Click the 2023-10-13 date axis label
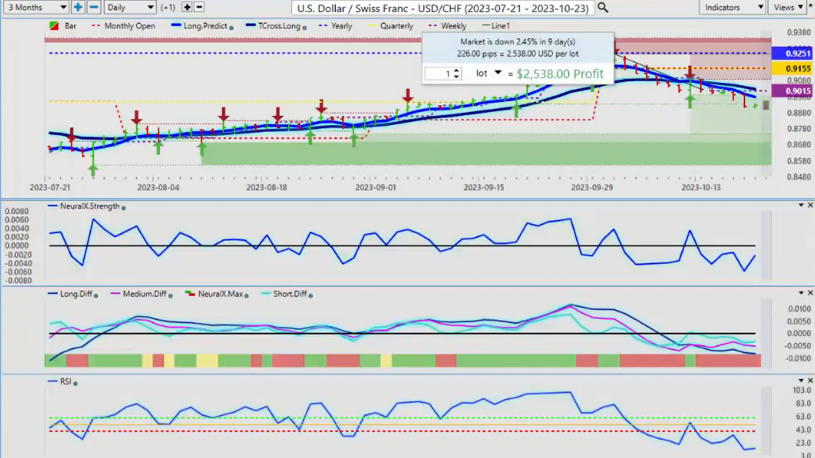The image size is (815, 458). pos(701,188)
